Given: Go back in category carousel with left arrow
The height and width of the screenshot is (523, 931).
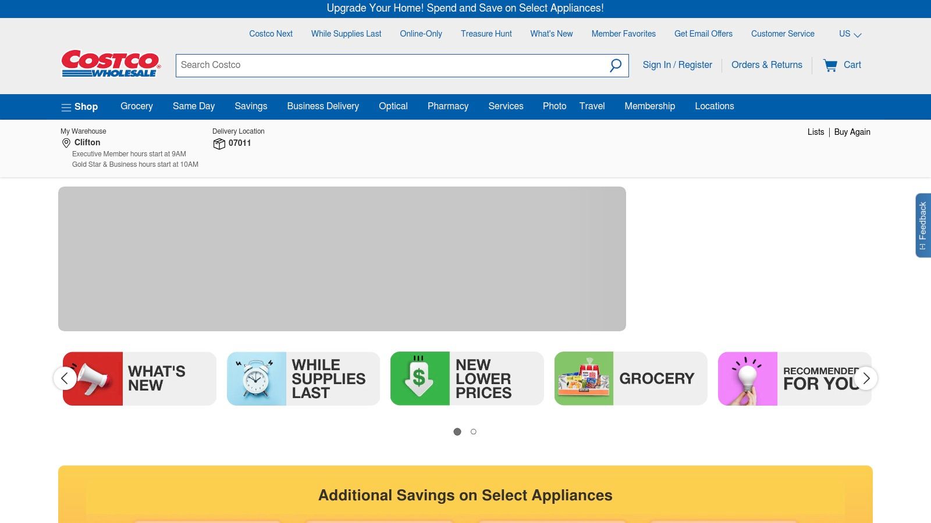Looking at the screenshot, I should click(x=65, y=378).
